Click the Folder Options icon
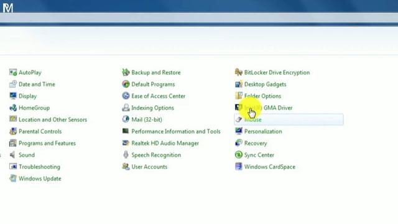 [239, 96]
